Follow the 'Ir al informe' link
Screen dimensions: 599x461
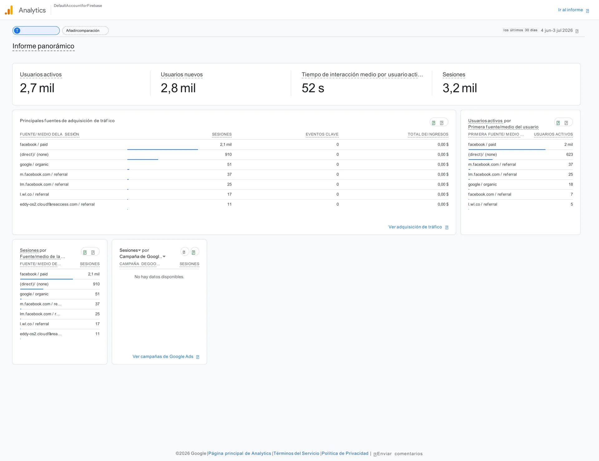pos(570,10)
